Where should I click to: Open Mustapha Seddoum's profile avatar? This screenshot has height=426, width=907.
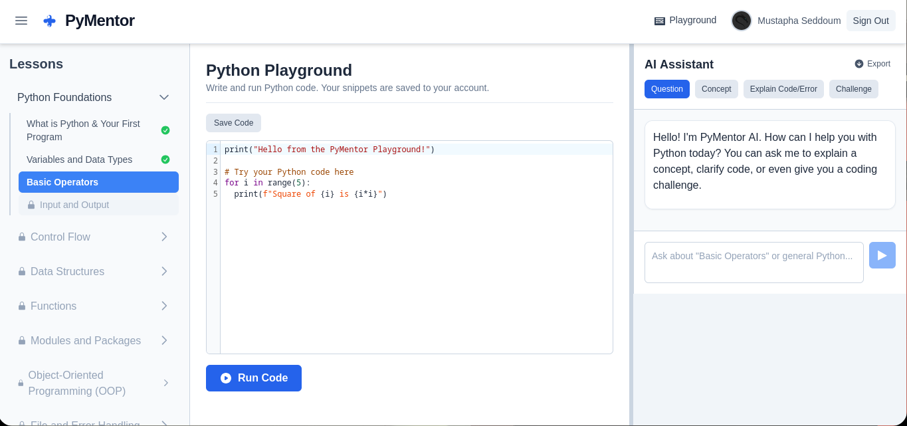[x=742, y=21]
